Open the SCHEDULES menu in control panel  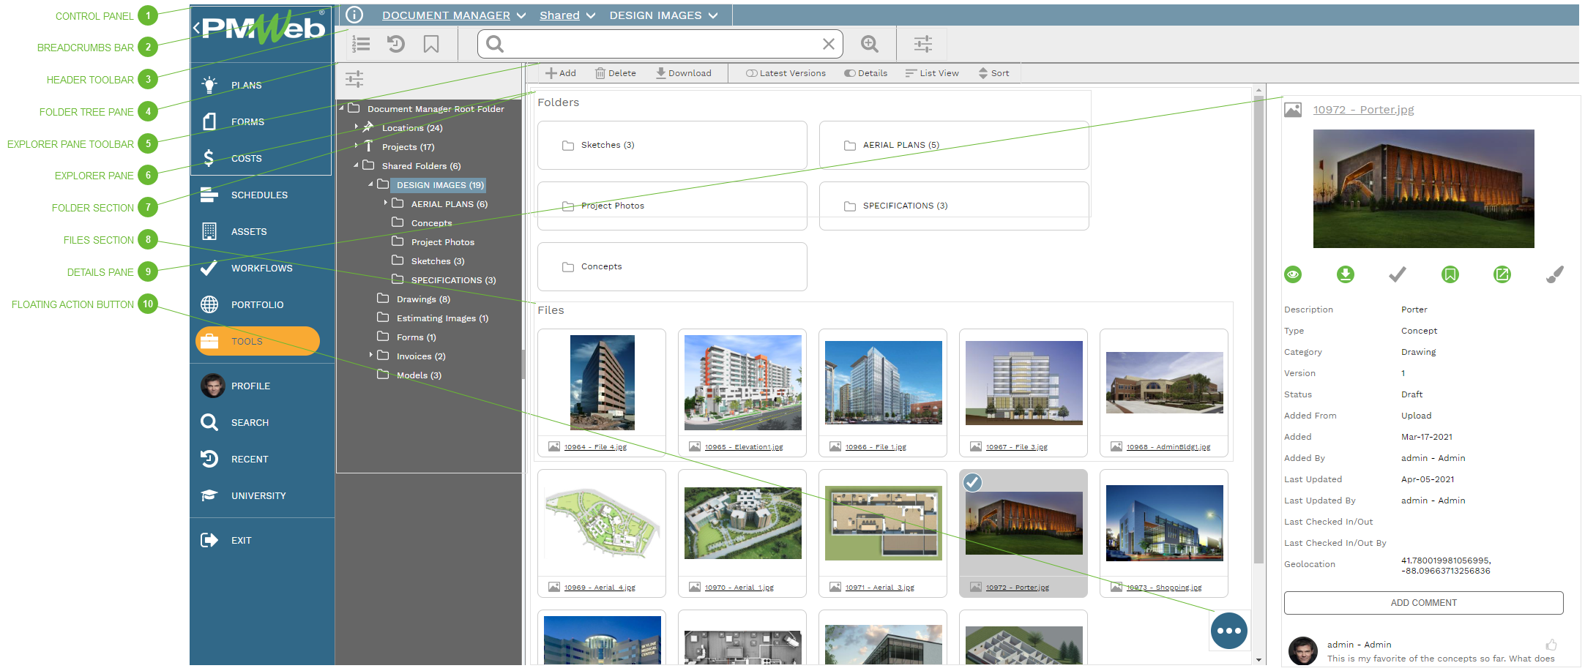259,195
